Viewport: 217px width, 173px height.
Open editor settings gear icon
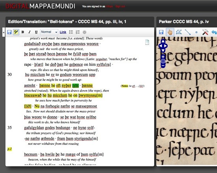click(x=84, y=32)
